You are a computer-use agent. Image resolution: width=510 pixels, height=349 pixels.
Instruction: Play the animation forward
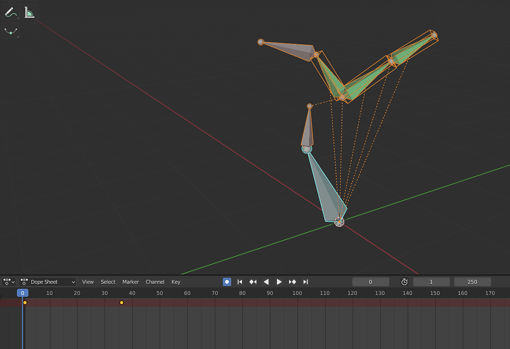pyautogui.click(x=279, y=282)
